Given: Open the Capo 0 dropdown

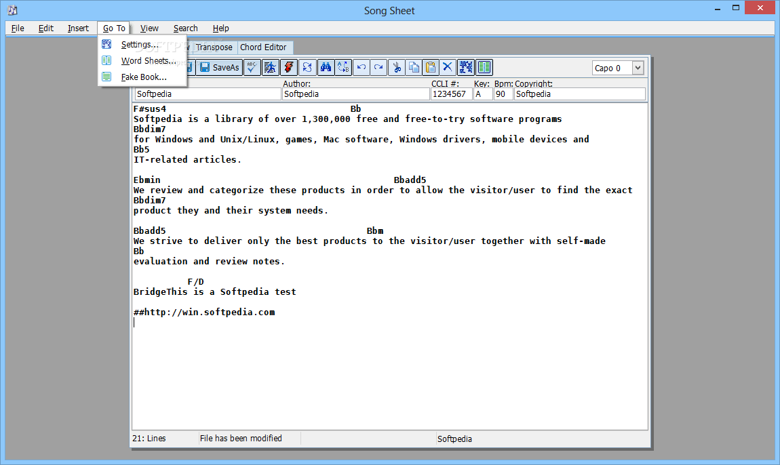Looking at the screenshot, I should coord(638,68).
